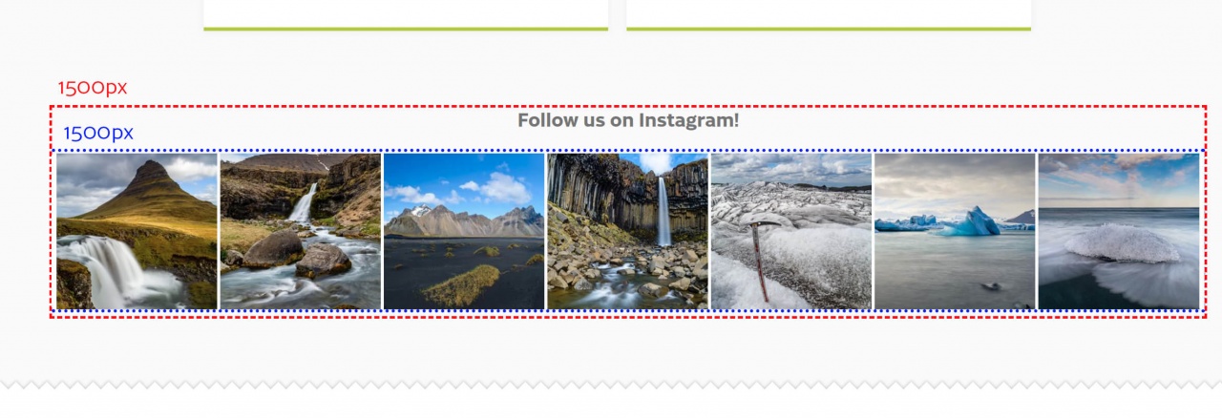This screenshot has height=418, width=1222.
Task: Click the word "Instagram!" in the heading
Action: click(688, 120)
